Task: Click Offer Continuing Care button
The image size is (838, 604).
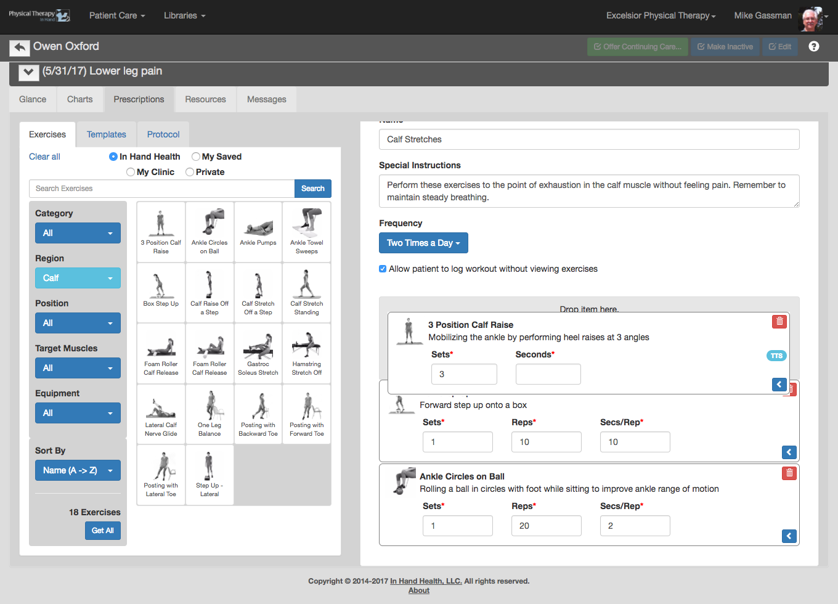Action: click(x=638, y=47)
